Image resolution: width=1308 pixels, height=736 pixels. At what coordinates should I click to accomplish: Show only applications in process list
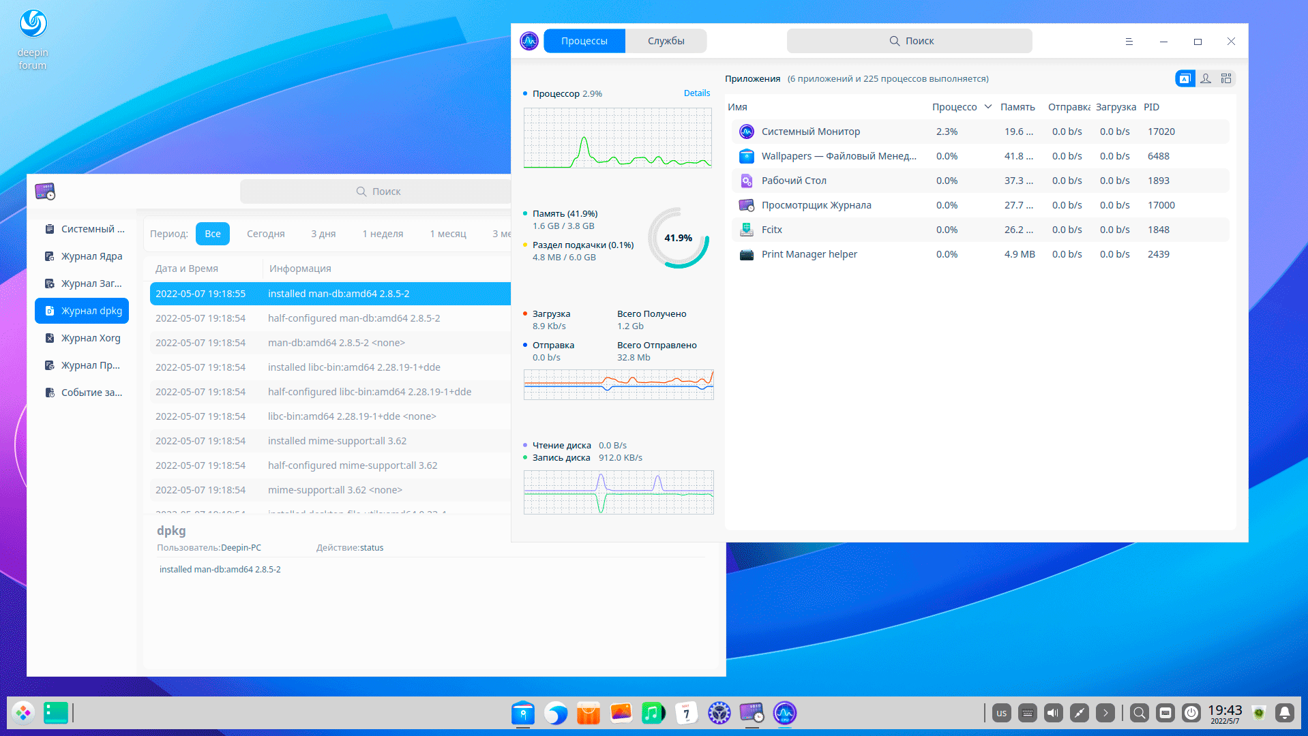(x=1185, y=79)
